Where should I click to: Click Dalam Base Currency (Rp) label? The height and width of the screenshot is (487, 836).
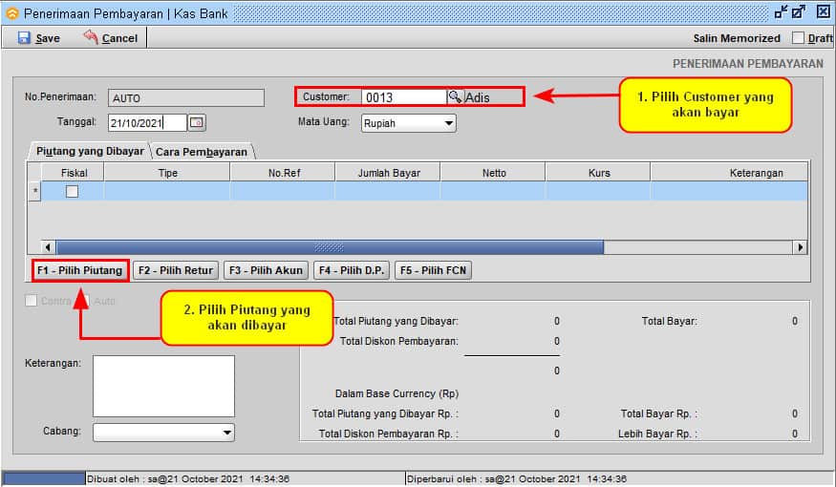pos(397,393)
